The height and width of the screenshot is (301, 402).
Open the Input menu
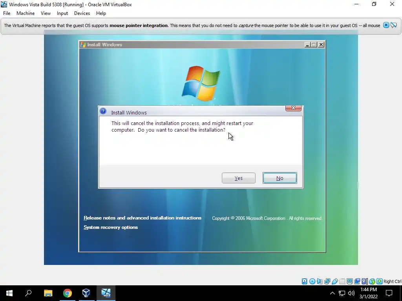coord(62,13)
